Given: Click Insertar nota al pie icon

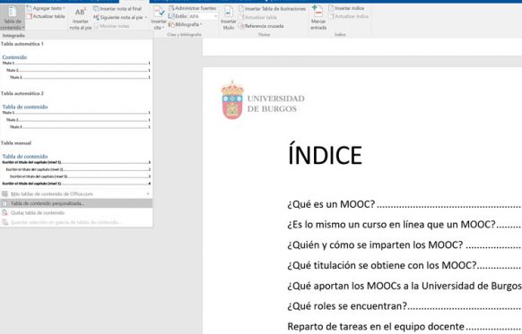Looking at the screenshot, I should click(80, 13).
